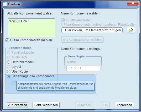Confirm with the OK button

106,105
